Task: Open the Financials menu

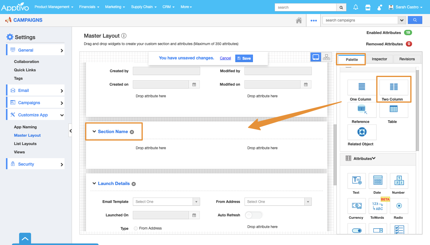Action: click(x=89, y=7)
